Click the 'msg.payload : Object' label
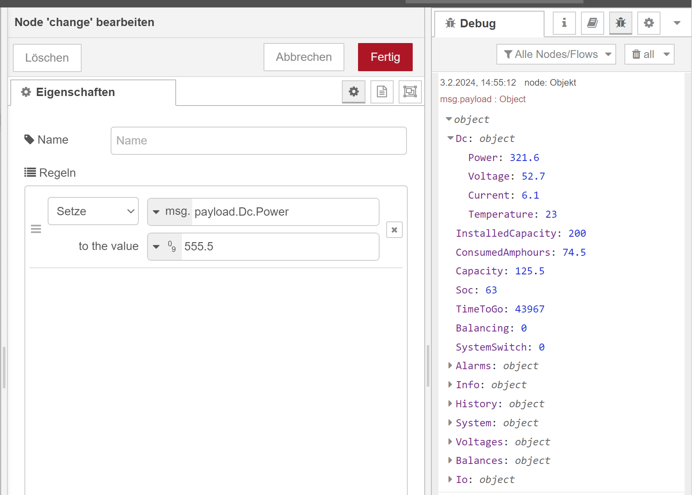692x495 pixels. tap(483, 99)
